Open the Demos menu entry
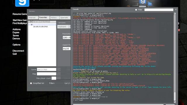Image resolution: width=187 pixels, height=105 pixels. pos(16,38)
